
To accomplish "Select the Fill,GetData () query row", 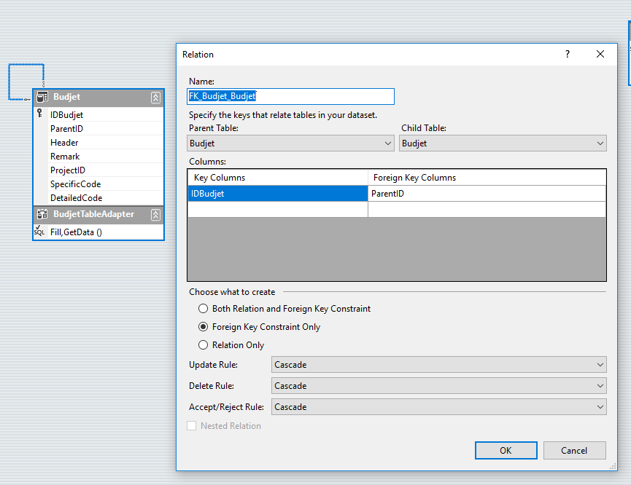I will (x=98, y=232).
